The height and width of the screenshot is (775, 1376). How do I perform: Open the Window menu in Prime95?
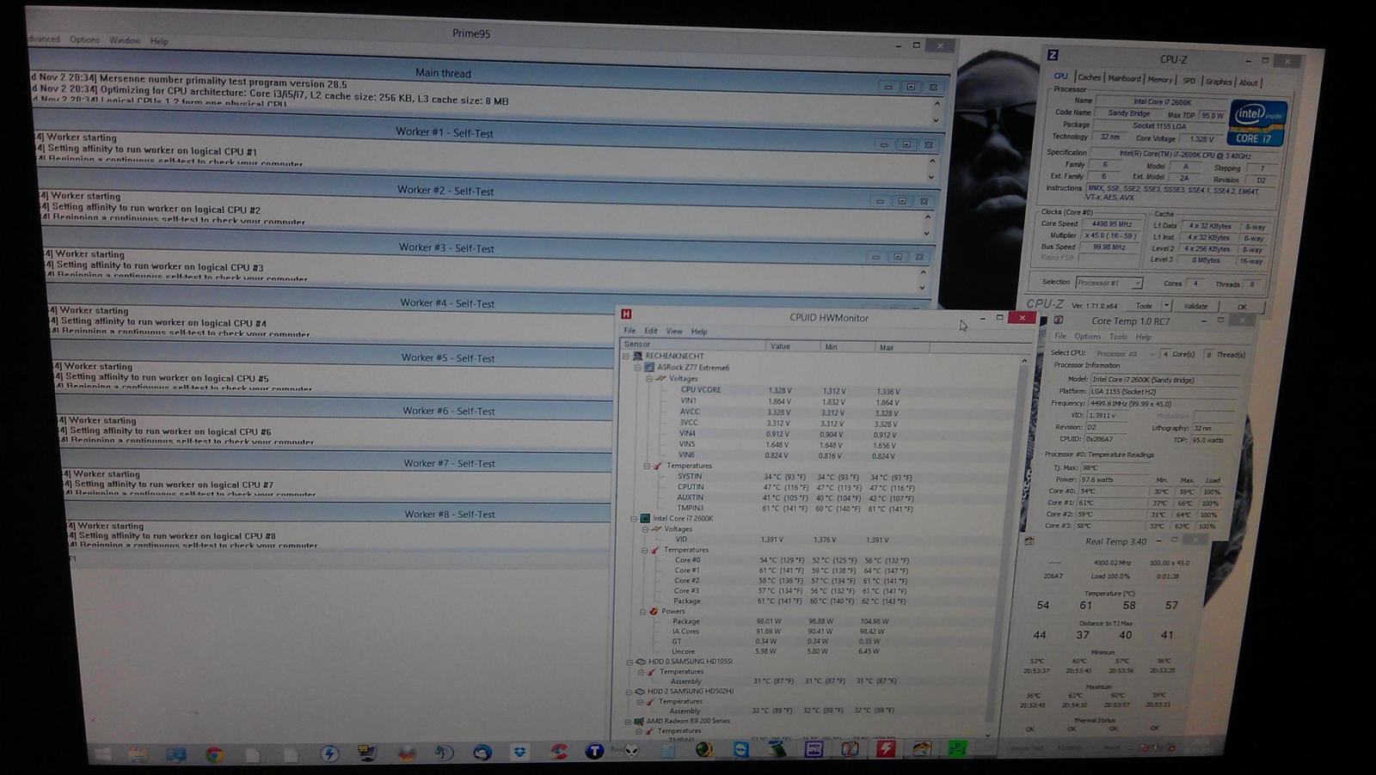pos(125,40)
